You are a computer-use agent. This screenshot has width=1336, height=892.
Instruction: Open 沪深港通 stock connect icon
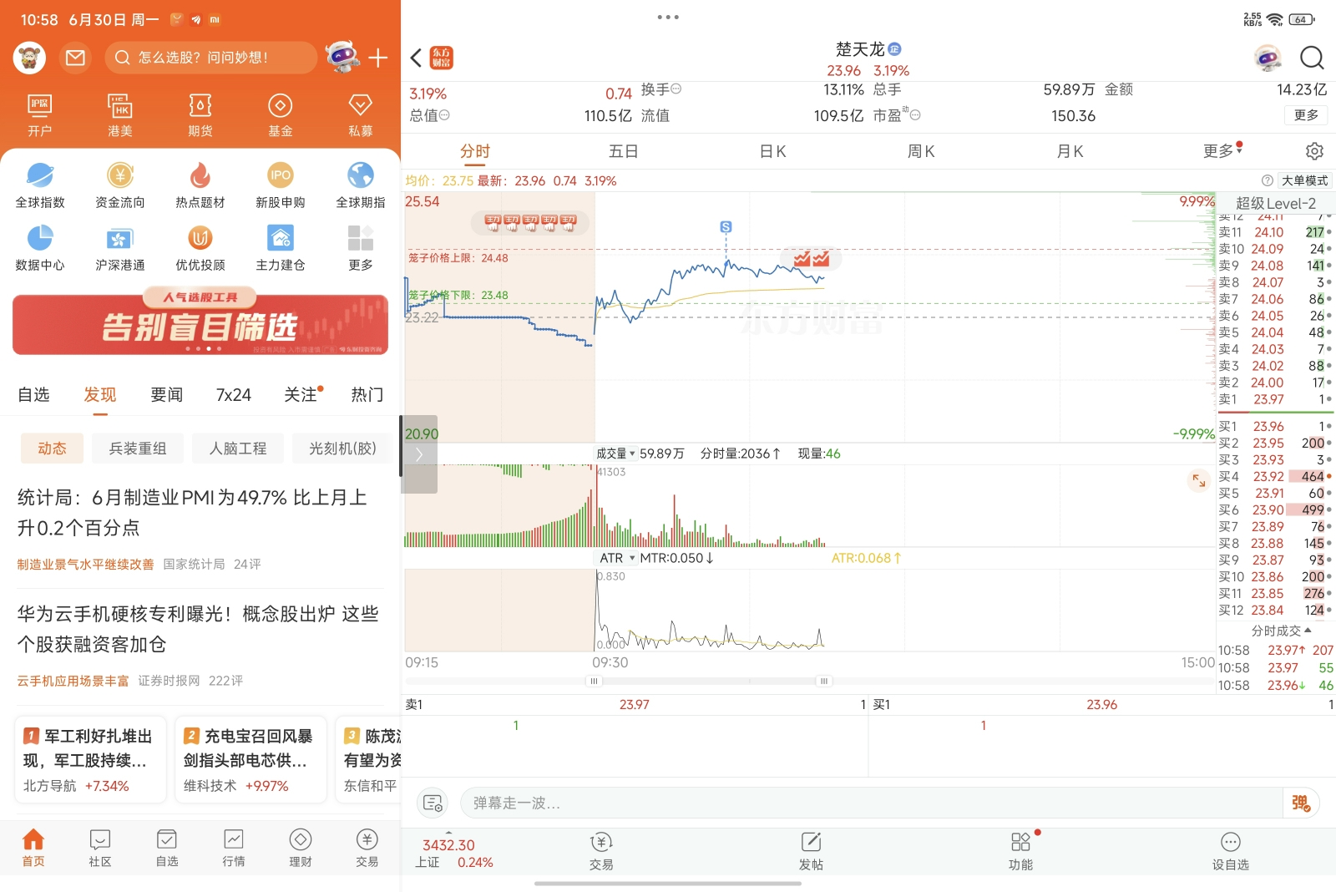click(120, 248)
